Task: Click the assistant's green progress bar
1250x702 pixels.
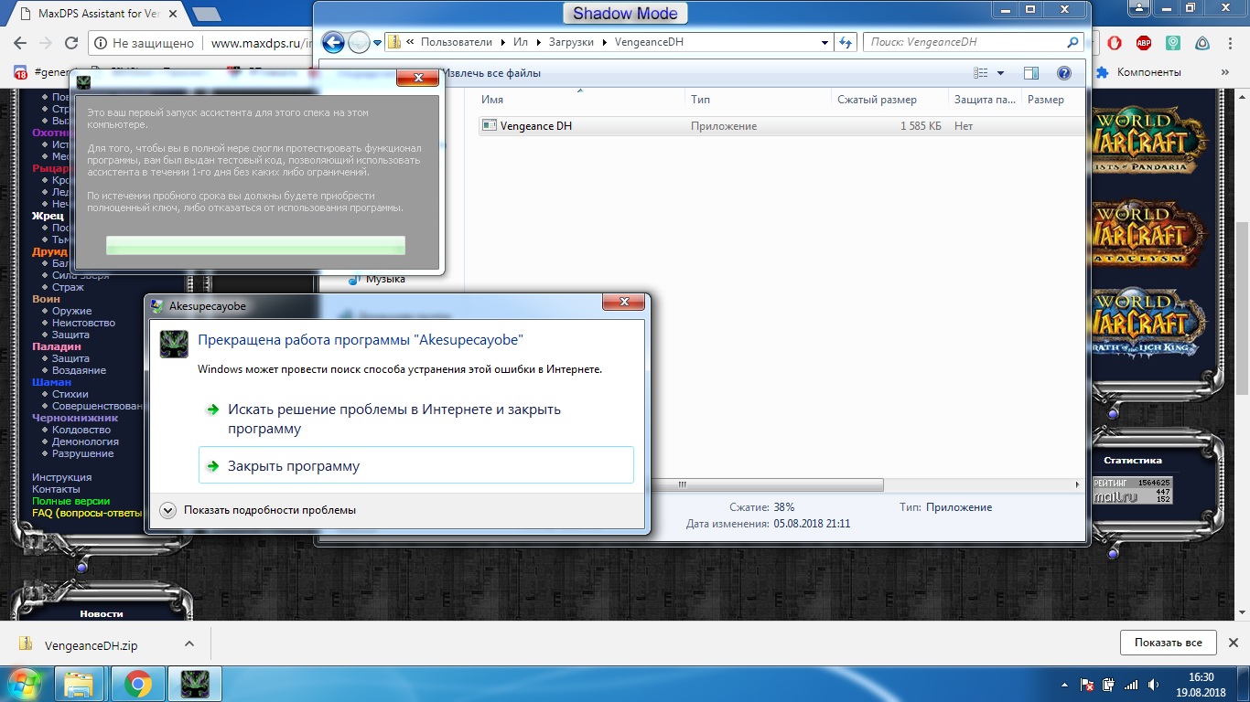Action: tap(255, 245)
